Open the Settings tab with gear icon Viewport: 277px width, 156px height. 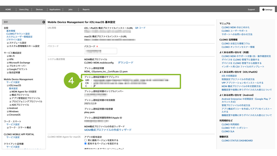pos(267,9)
